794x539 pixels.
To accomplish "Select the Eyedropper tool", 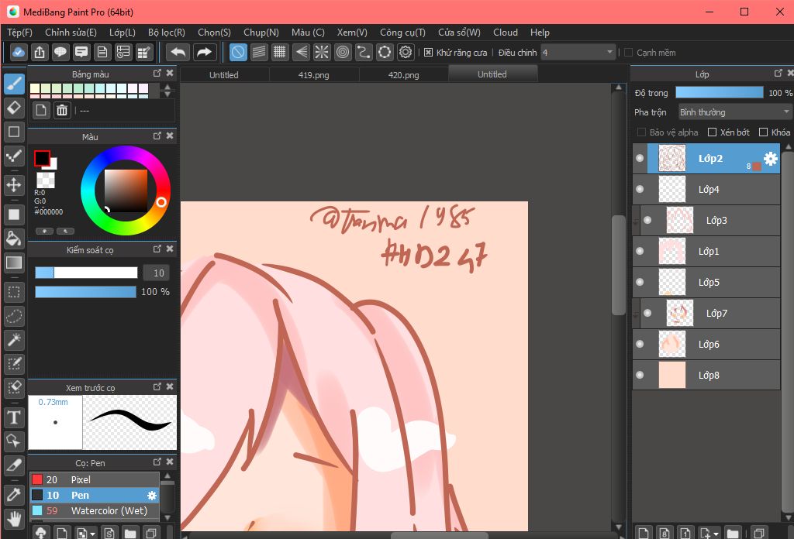I will pyautogui.click(x=14, y=495).
